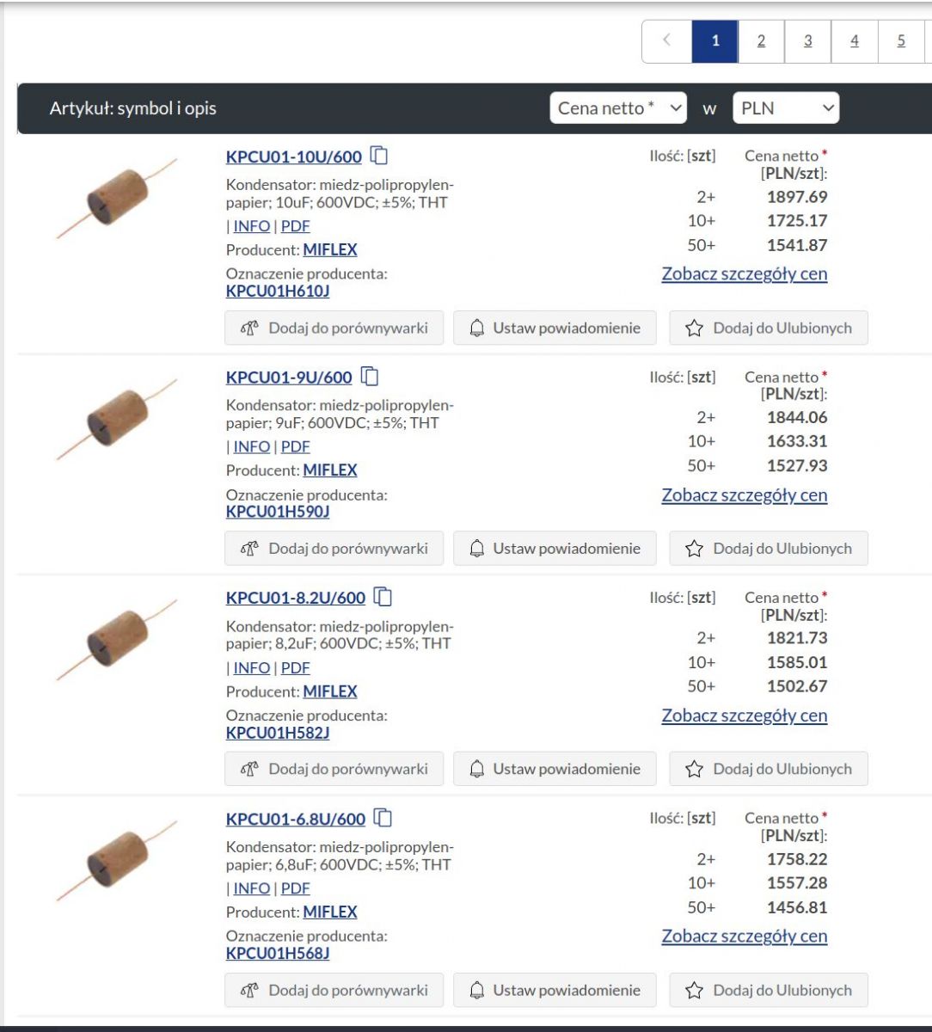This screenshot has width=932, height=1032.
Task: Open the INFO link for KPCU01-6.8U/600
Action: [252, 888]
